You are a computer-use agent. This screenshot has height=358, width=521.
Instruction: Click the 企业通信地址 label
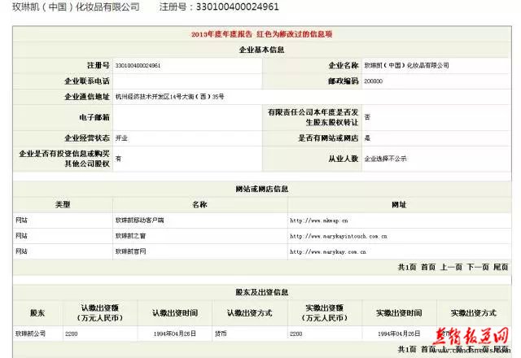click(x=87, y=97)
